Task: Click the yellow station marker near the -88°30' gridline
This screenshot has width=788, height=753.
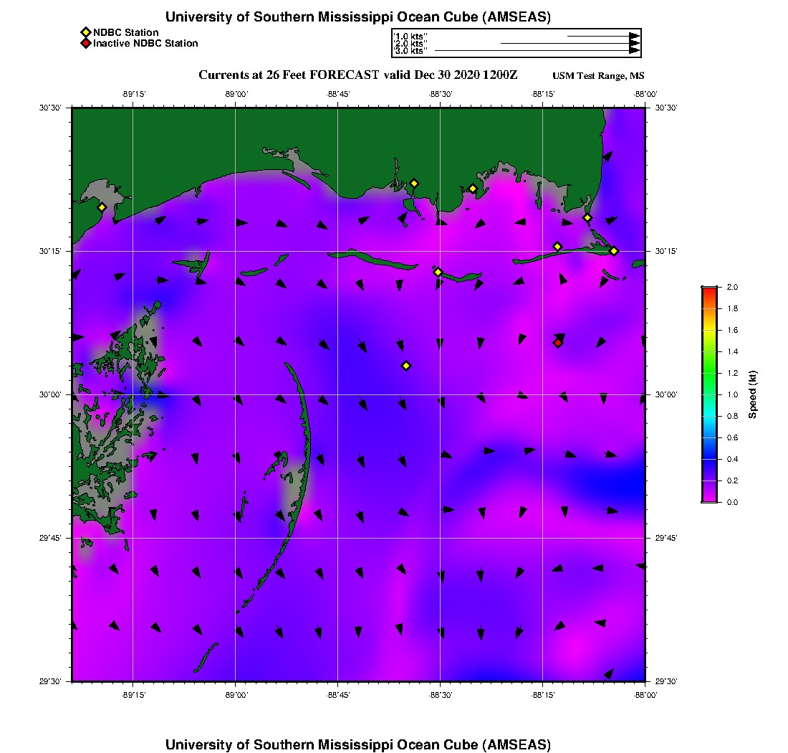Action: coord(438,272)
